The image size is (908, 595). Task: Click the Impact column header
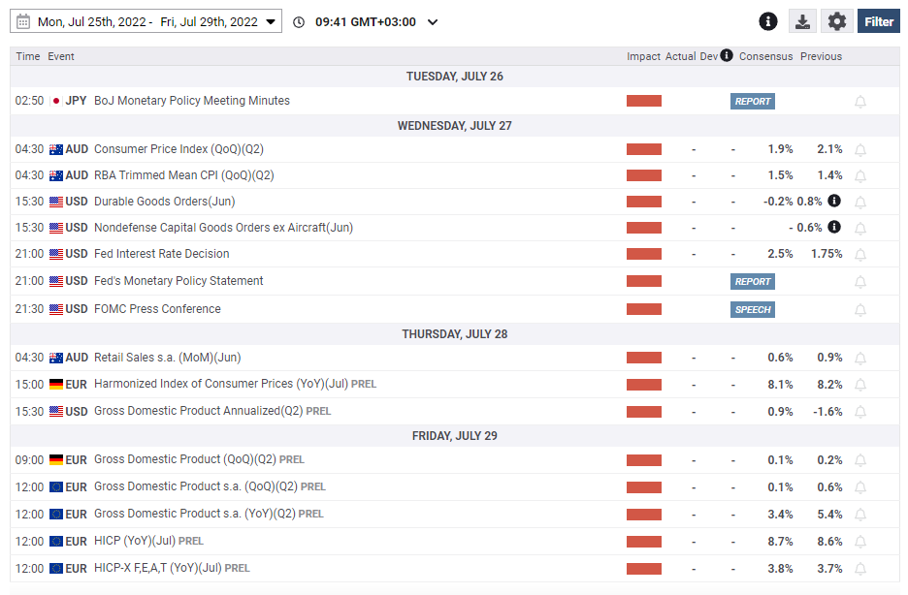[643, 56]
